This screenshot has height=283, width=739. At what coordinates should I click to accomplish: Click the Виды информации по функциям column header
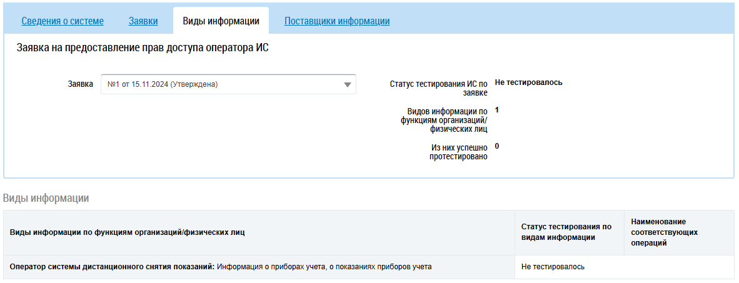click(x=128, y=232)
